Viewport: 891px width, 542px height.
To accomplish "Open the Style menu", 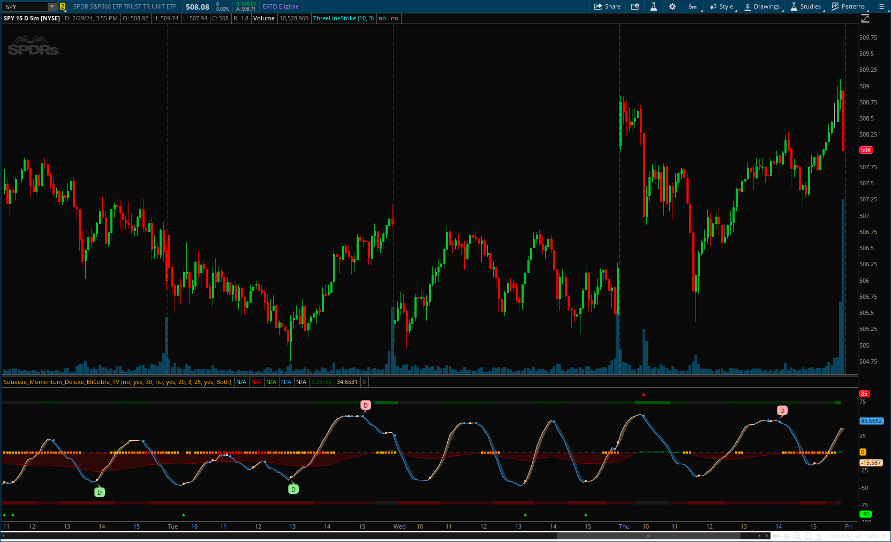I will [722, 6].
